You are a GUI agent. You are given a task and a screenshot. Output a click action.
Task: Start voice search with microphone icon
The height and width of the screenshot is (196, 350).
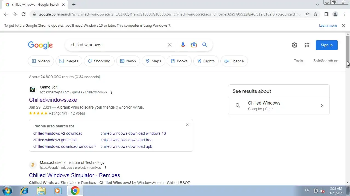(x=183, y=45)
